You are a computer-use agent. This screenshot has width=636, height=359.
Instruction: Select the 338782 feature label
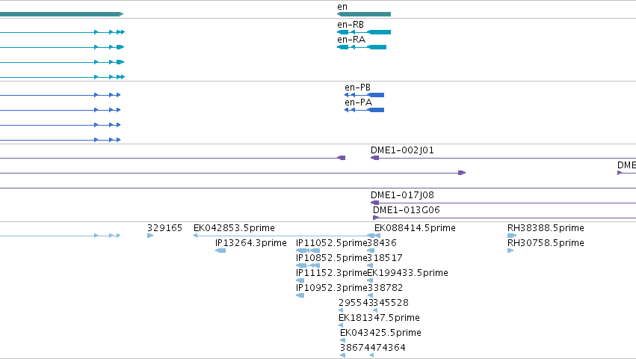[385, 289]
